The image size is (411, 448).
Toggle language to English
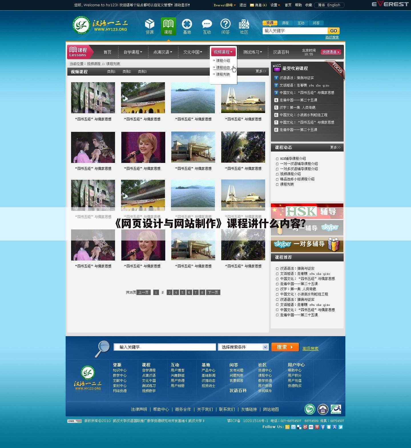tap(334, 5)
